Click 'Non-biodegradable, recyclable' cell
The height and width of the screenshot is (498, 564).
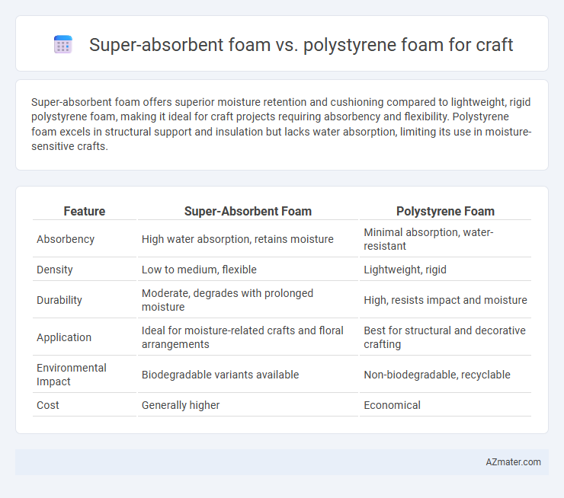click(x=437, y=375)
